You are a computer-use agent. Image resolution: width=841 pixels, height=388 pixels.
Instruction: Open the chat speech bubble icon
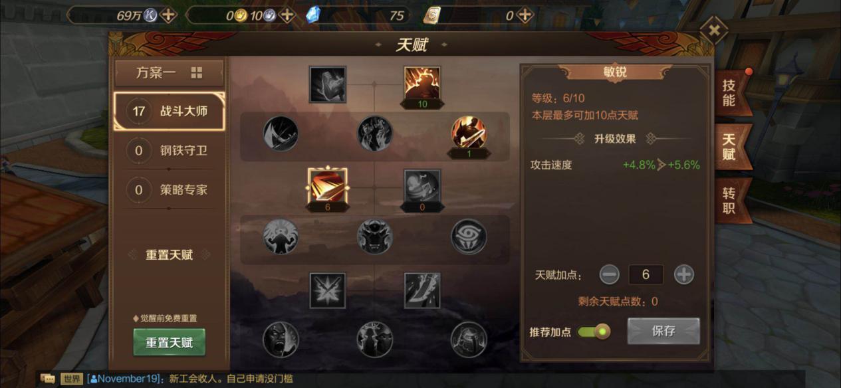click(47, 379)
